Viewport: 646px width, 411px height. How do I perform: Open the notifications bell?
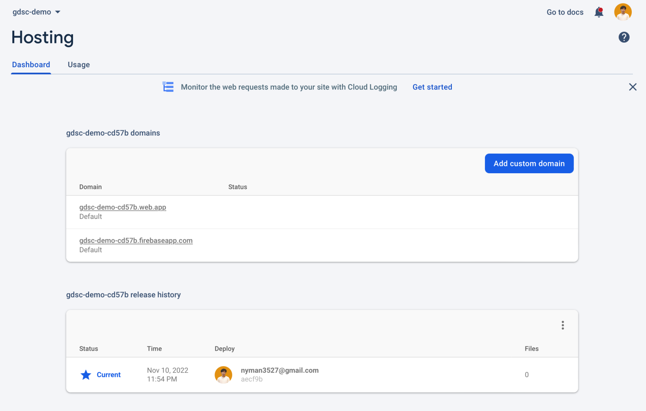[599, 12]
